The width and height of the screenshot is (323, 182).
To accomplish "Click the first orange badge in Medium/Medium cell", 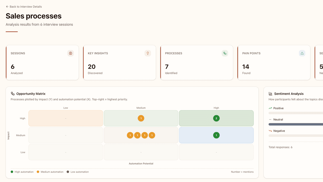I will pos(130,135).
